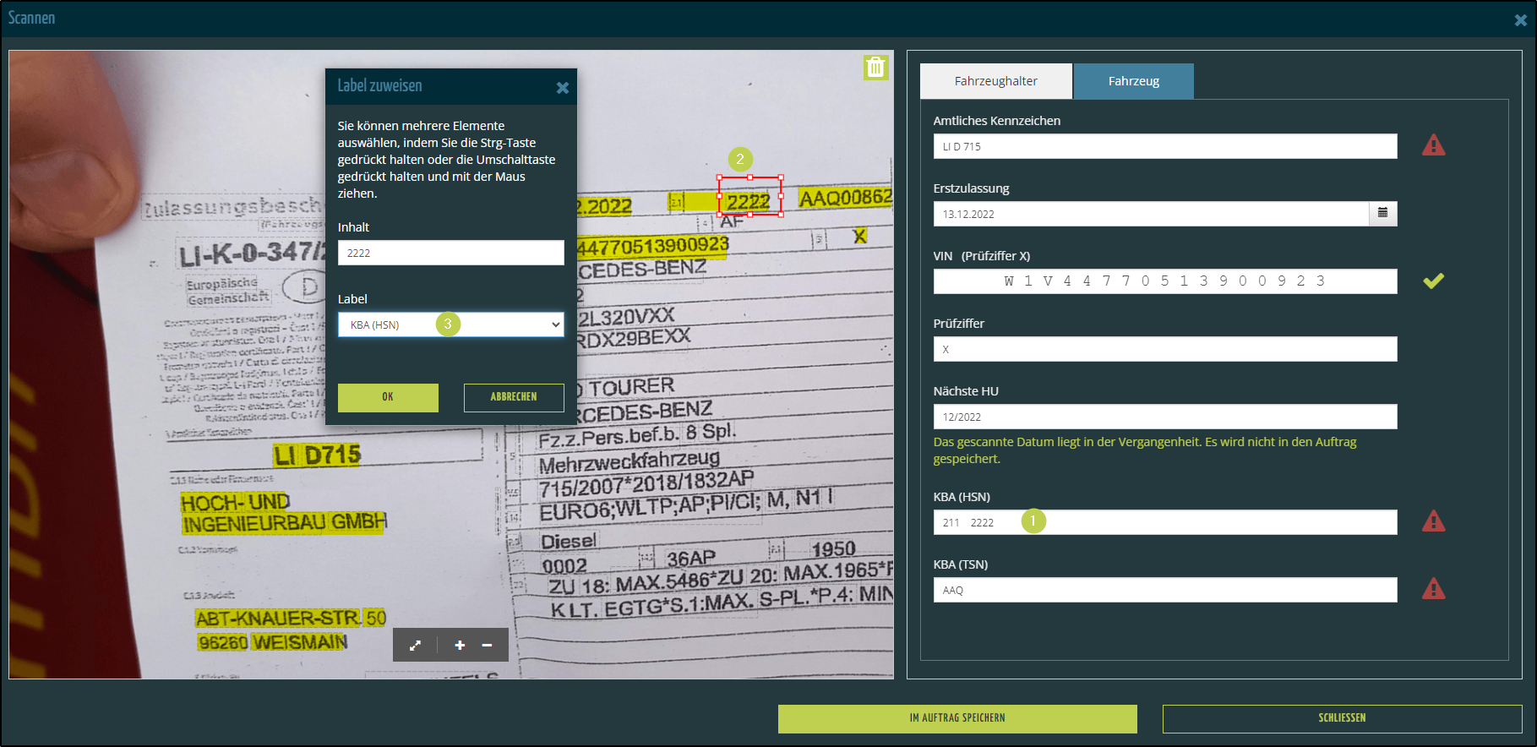Delete the scanned image with trash icon
This screenshot has height=747, width=1537.
coord(875,68)
